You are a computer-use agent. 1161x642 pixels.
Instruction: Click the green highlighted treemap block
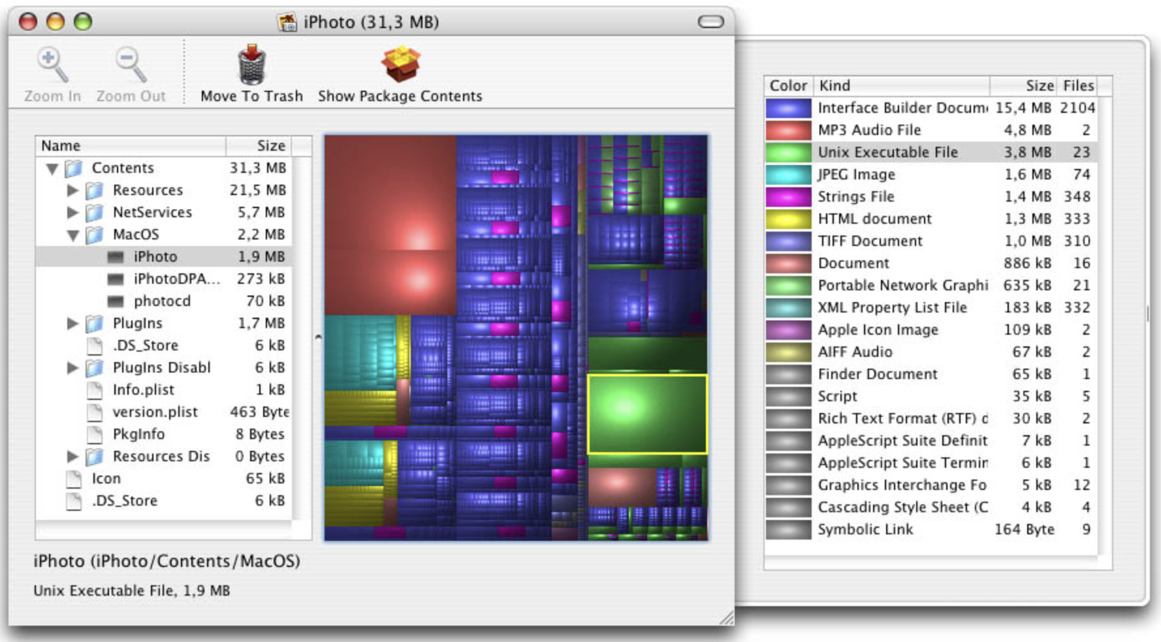648,413
